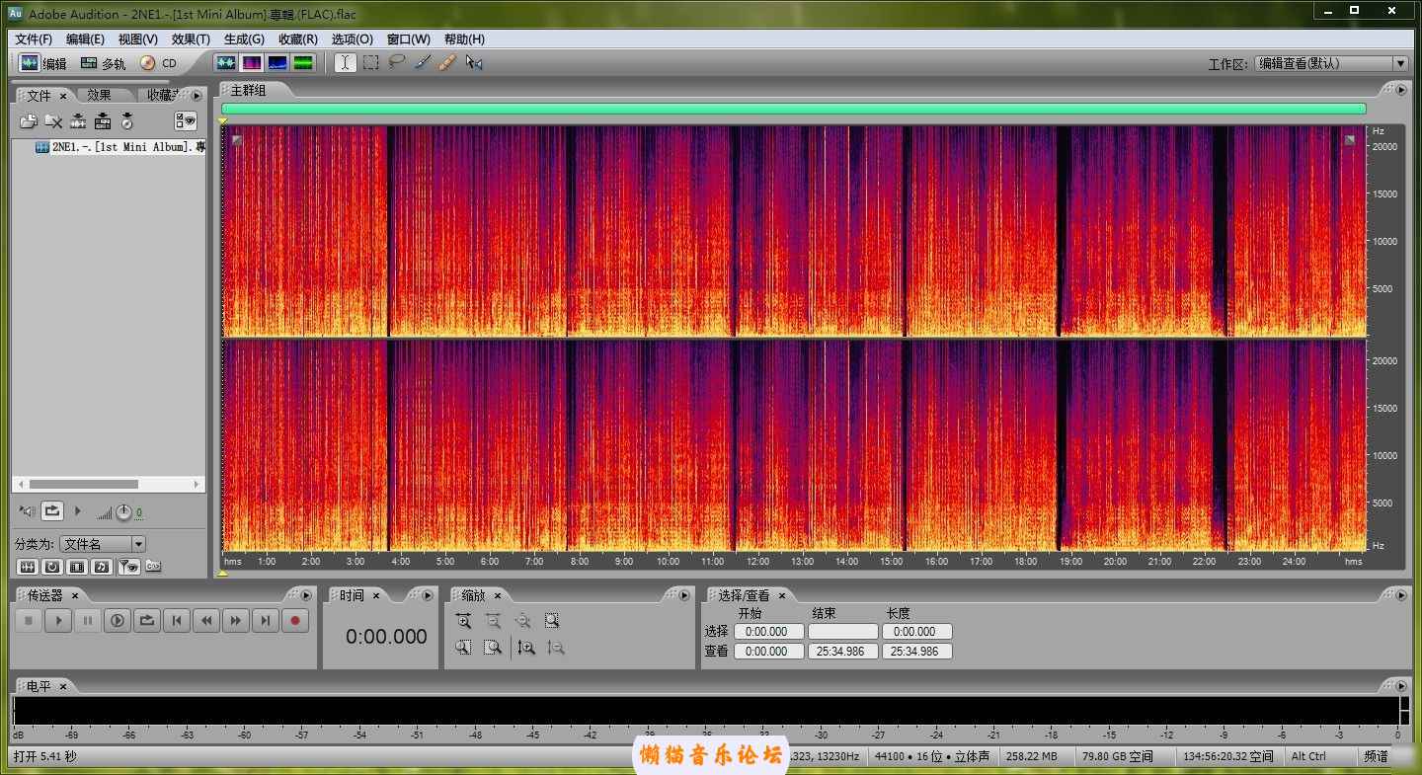The height and width of the screenshot is (775, 1422).
Task: Toggle show video files filter
Action: 77,567
